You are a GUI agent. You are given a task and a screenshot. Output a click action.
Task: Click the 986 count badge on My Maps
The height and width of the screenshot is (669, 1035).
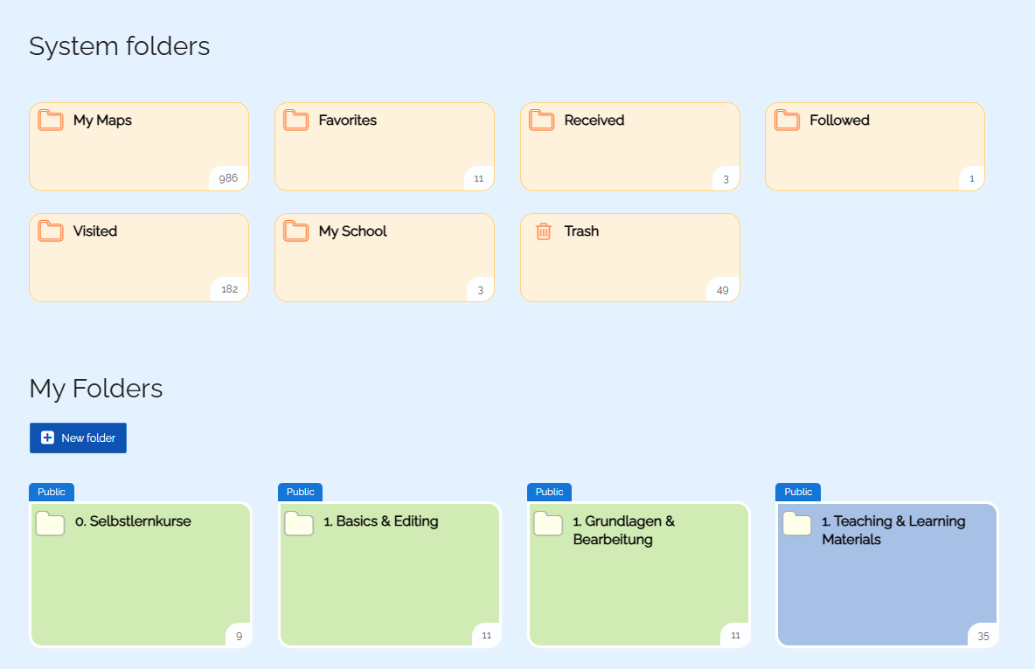tap(228, 178)
